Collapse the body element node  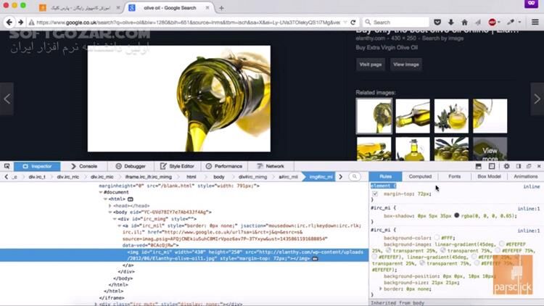[x=109, y=212]
